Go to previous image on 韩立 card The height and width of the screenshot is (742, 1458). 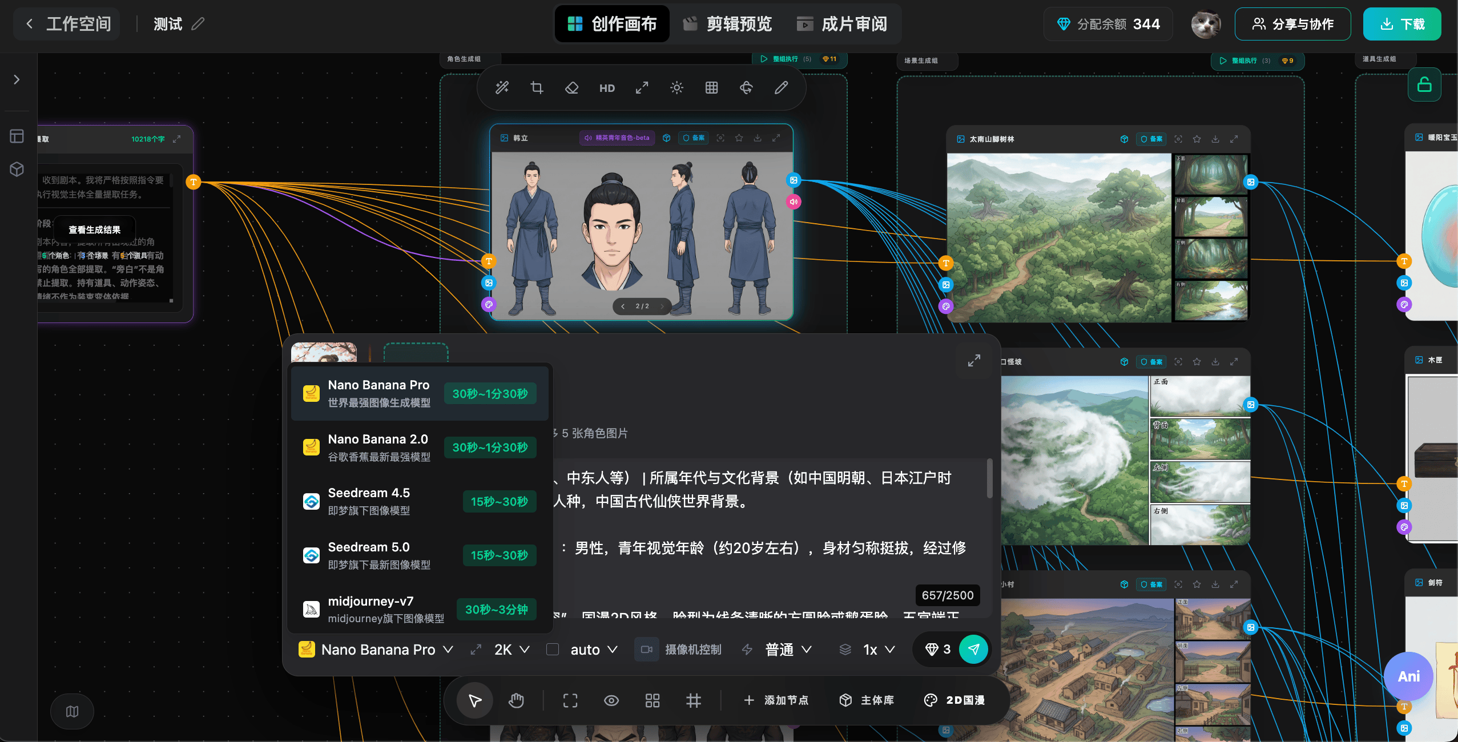(x=623, y=307)
